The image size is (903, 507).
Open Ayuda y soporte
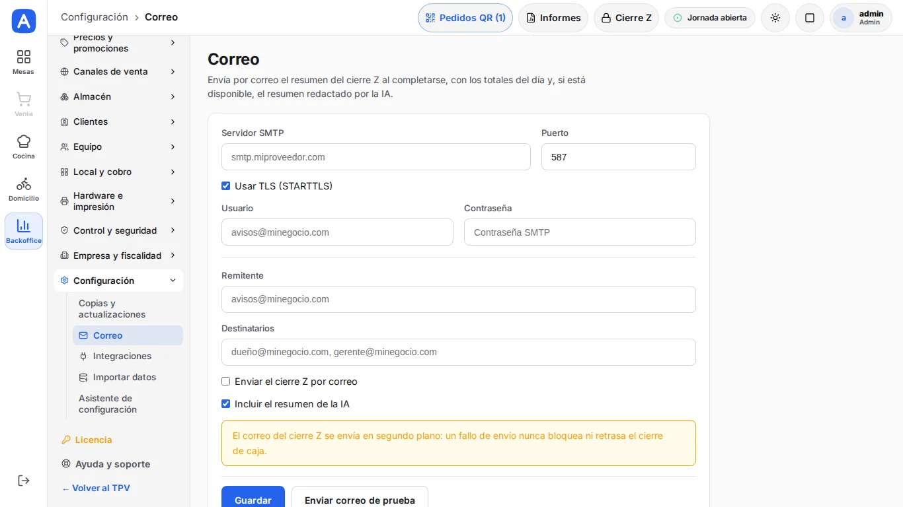pyautogui.click(x=106, y=464)
